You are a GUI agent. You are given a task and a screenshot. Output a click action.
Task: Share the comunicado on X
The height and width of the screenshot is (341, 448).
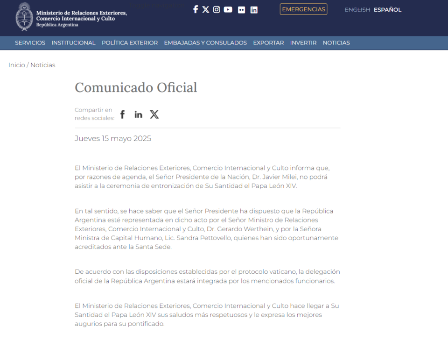(154, 114)
